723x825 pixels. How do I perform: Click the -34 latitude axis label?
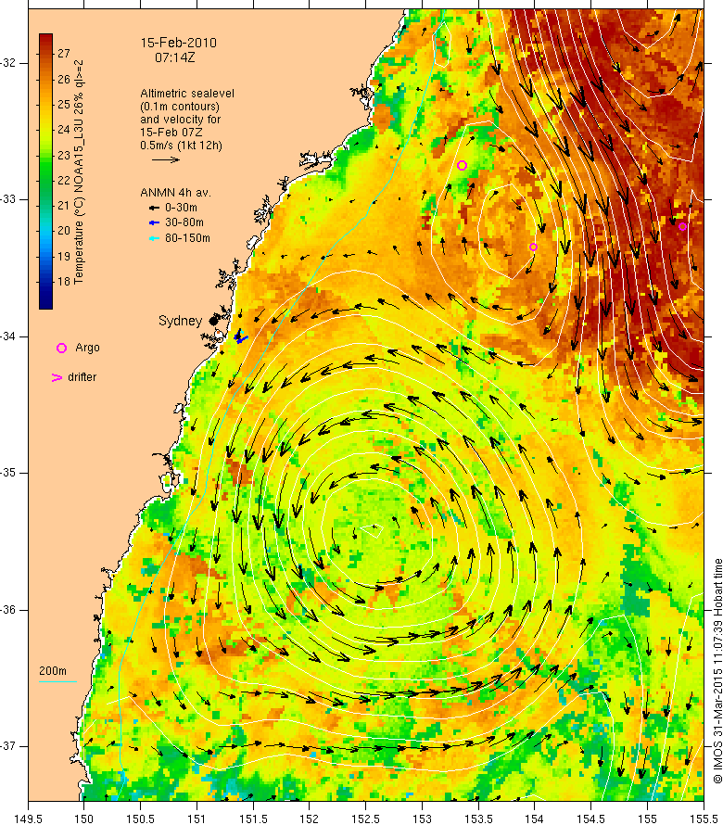8,336
